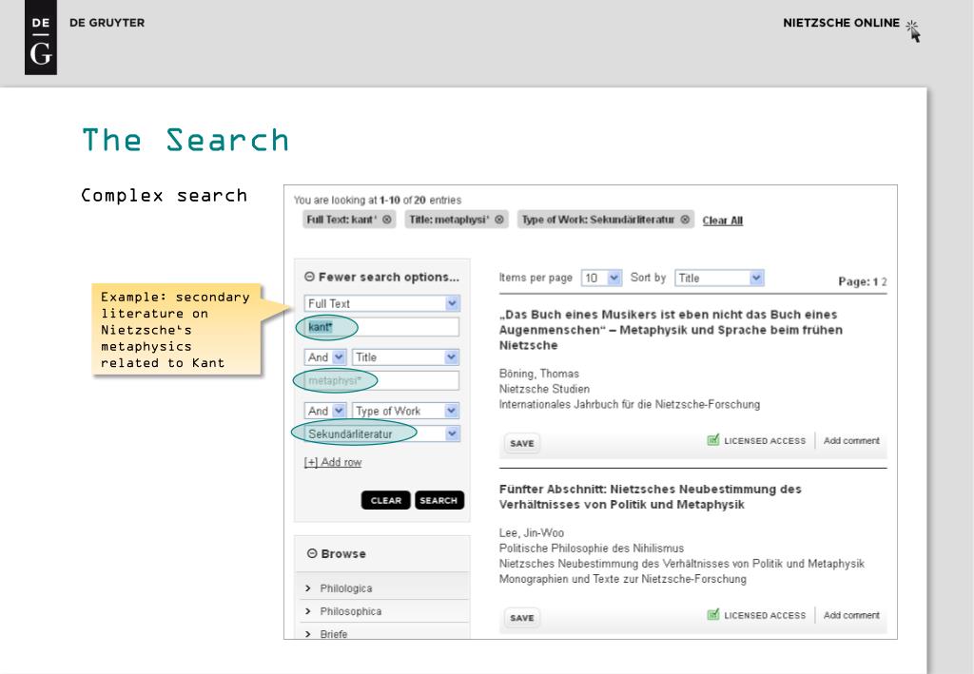Collapse Fewer search options section
Viewport: 974px width, 674px height.
click(309, 277)
